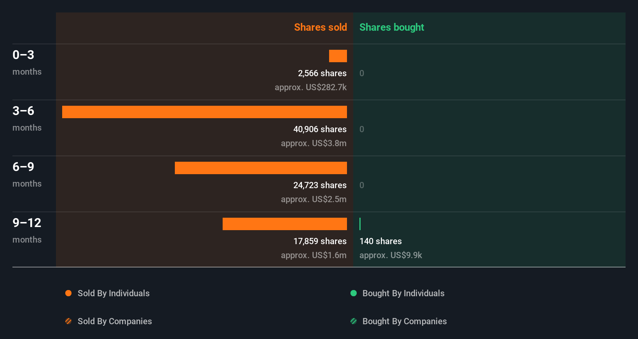Click the orange Sold By Individuals legend dot
The height and width of the screenshot is (339, 638).
click(x=68, y=293)
